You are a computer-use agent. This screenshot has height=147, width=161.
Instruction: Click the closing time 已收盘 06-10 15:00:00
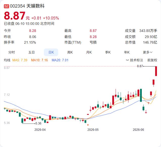pyautogui.click(x=21, y=24)
